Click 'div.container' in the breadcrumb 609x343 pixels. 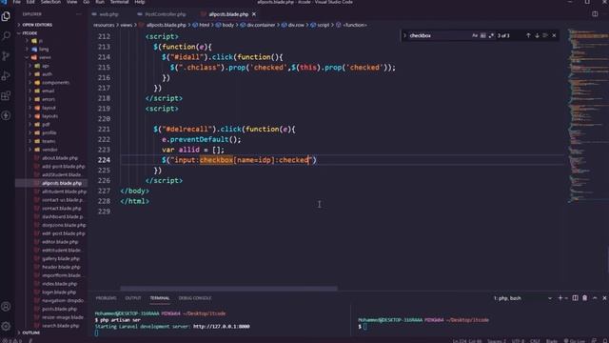coord(261,25)
